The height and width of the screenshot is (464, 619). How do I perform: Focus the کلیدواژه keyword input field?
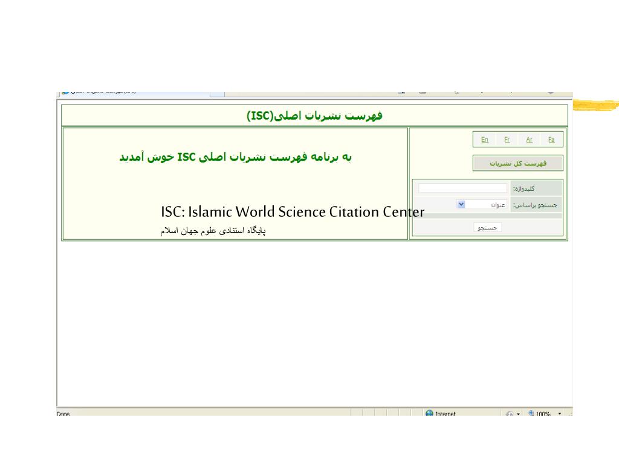(x=462, y=188)
